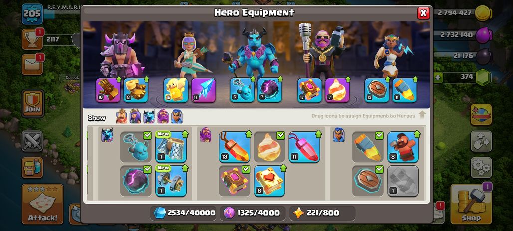
Task: Open the Shop with hammer icon
Action: click(471, 204)
